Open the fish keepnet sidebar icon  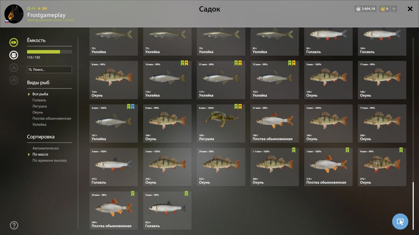pyautogui.click(x=14, y=42)
